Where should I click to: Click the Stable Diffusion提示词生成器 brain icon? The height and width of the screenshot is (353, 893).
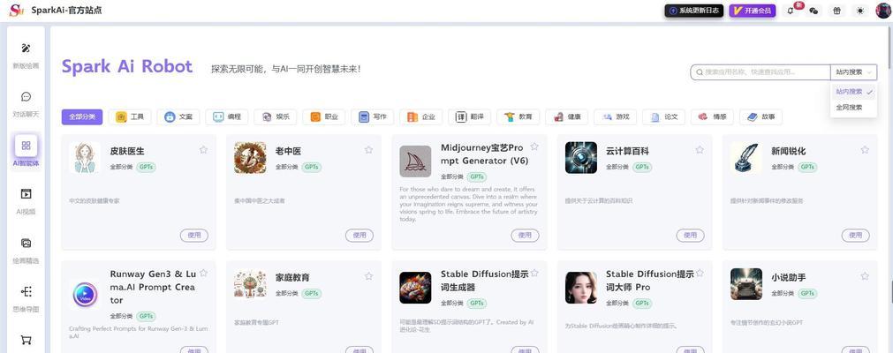(x=415, y=288)
